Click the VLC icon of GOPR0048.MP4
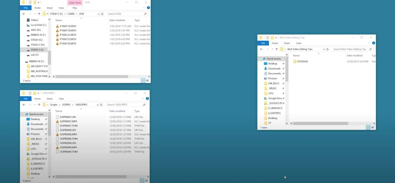395x183 pixels. (57, 134)
